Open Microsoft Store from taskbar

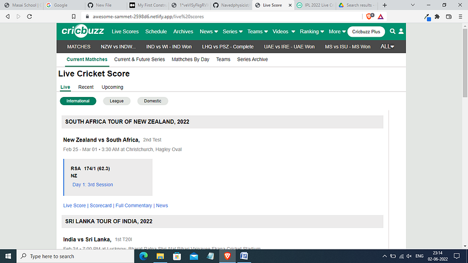pos(177,256)
